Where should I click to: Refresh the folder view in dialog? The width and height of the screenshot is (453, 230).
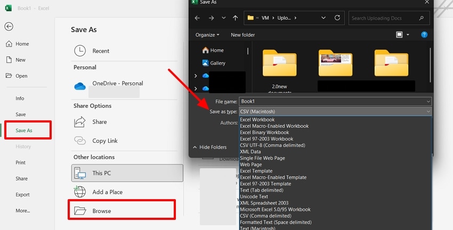[337, 18]
